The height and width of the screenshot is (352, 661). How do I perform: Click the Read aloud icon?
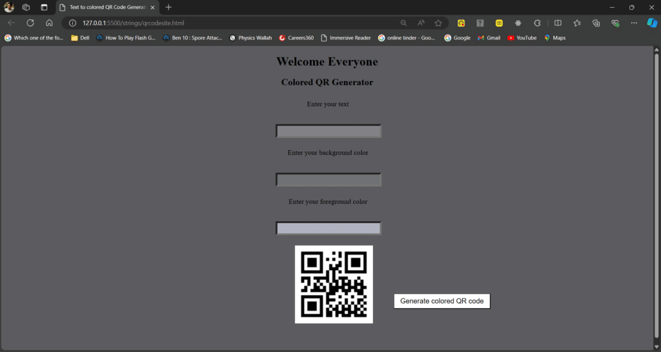[x=421, y=23]
